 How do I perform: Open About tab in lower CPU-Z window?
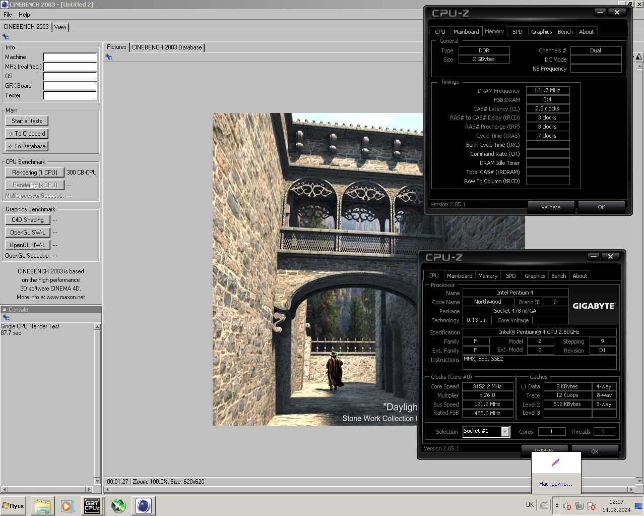point(579,276)
